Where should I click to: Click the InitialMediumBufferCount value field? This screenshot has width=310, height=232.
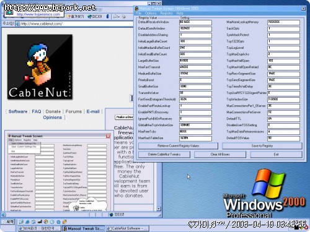tap(195, 48)
